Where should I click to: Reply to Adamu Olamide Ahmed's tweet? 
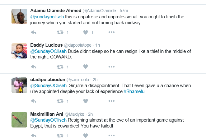(x=34, y=32)
